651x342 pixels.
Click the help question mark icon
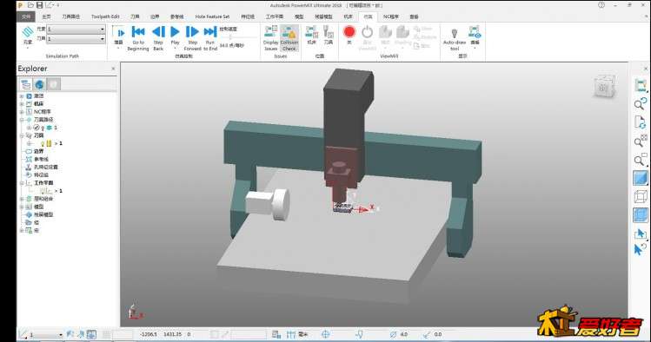[x=601, y=5]
